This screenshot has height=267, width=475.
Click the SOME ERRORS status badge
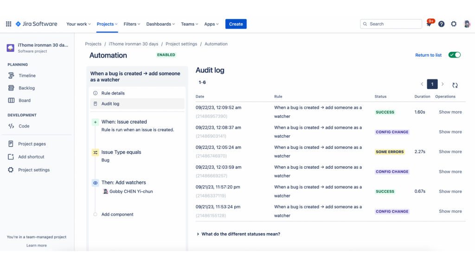[x=390, y=152]
